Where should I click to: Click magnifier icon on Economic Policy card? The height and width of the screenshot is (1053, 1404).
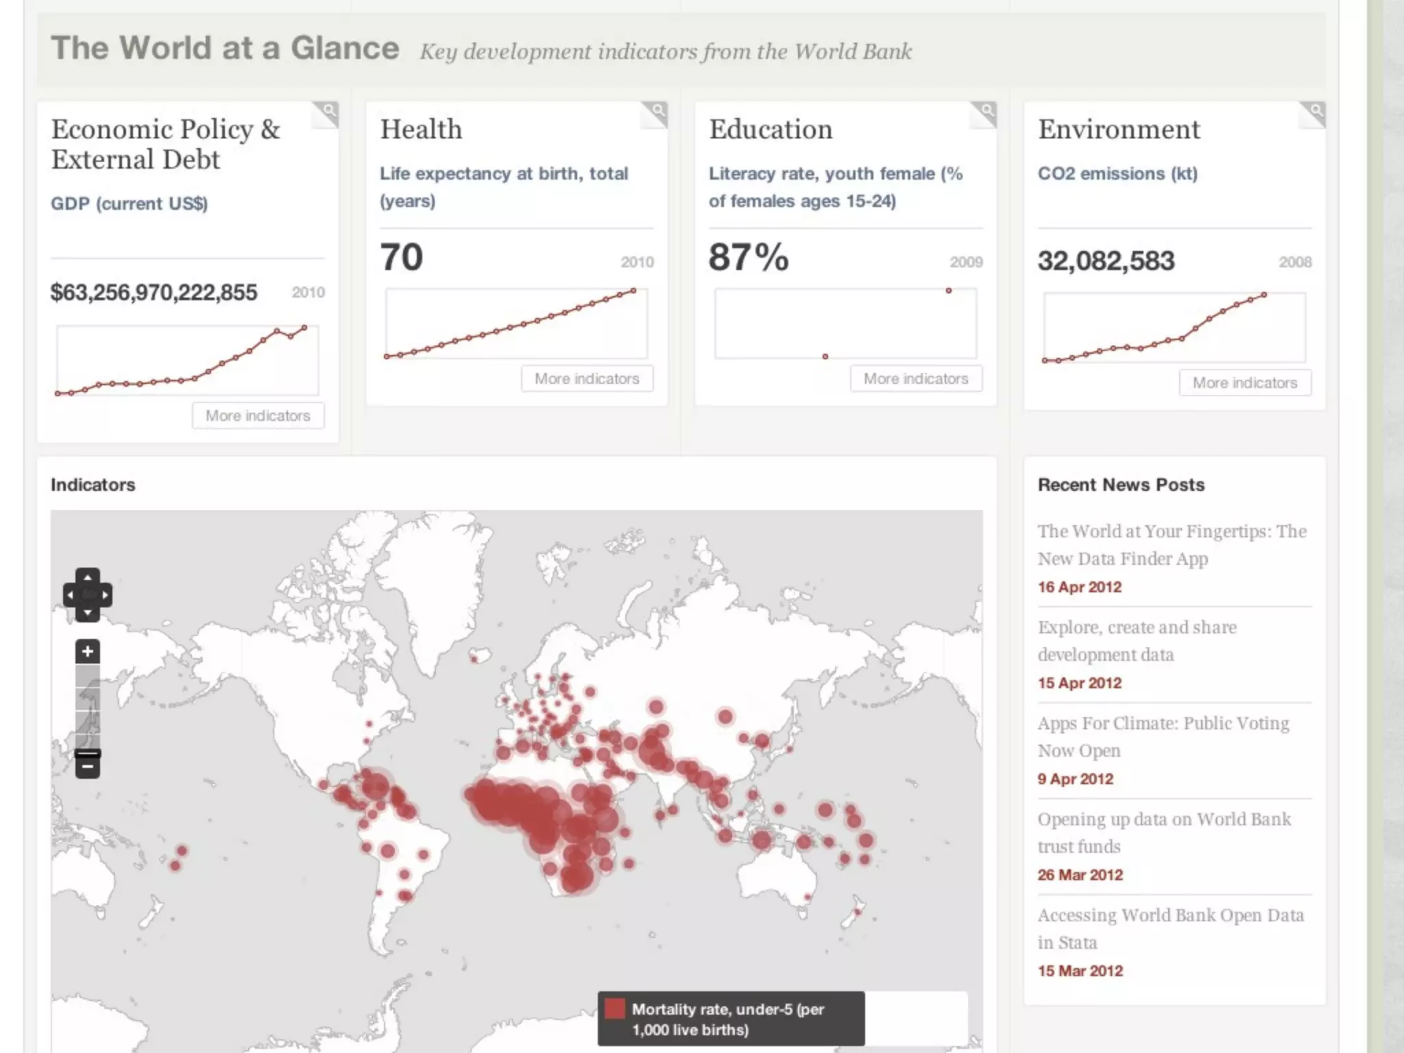pos(328,111)
